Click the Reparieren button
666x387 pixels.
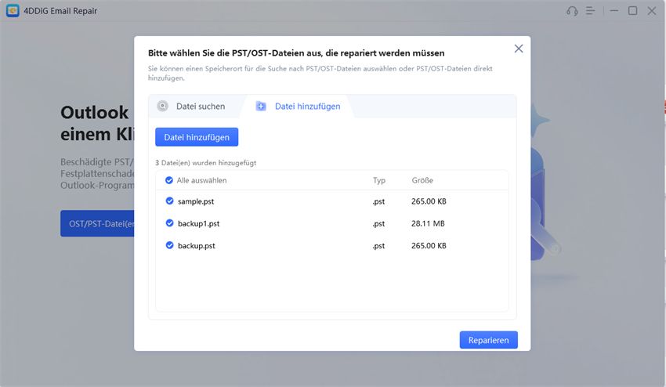pyautogui.click(x=488, y=340)
